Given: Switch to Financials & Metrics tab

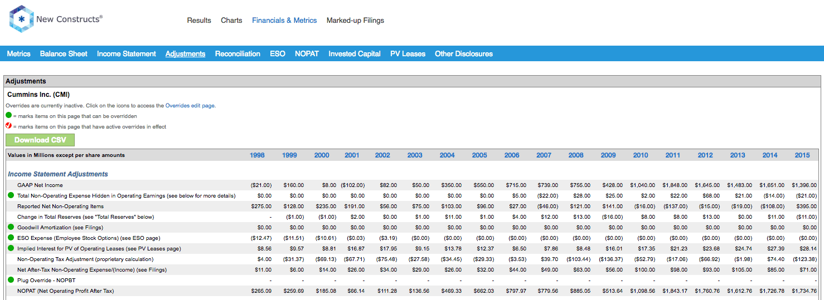Looking at the screenshot, I should point(284,21).
